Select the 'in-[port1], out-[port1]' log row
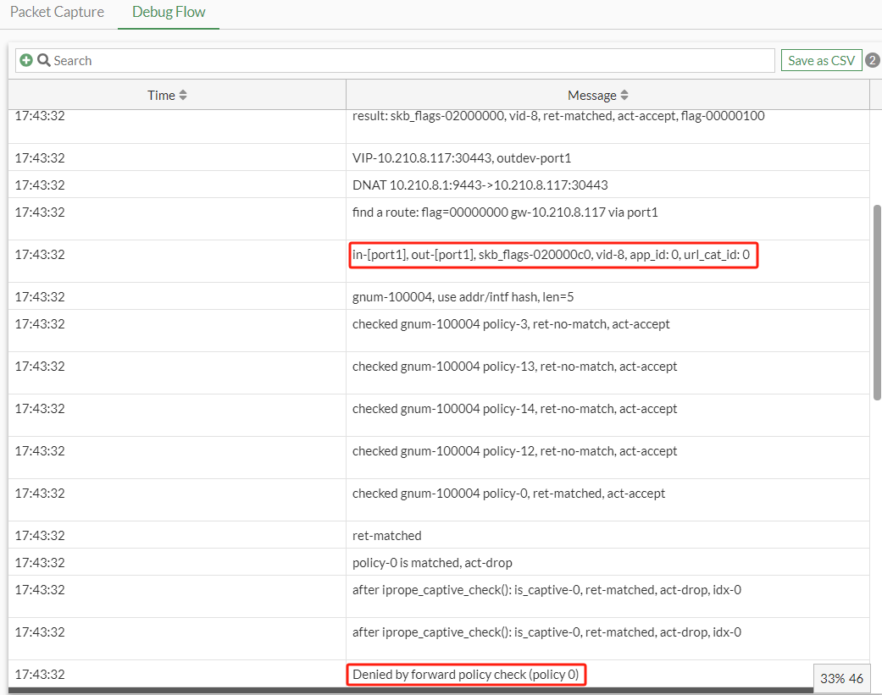 pos(552,254)
